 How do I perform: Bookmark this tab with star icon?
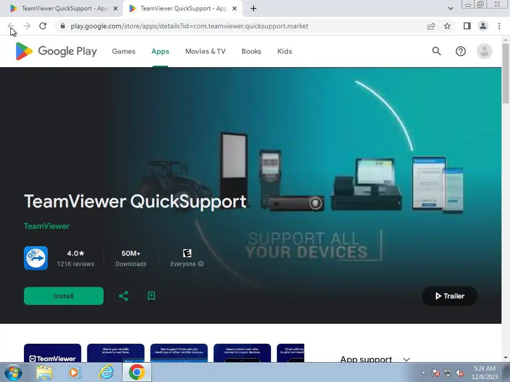(447, 26)
